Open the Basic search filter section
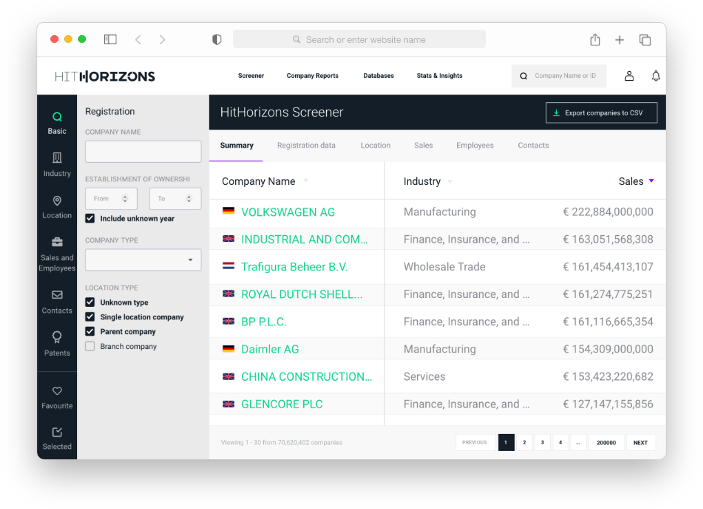This screenshot has width=703, height=509. [x=57, y=123]
